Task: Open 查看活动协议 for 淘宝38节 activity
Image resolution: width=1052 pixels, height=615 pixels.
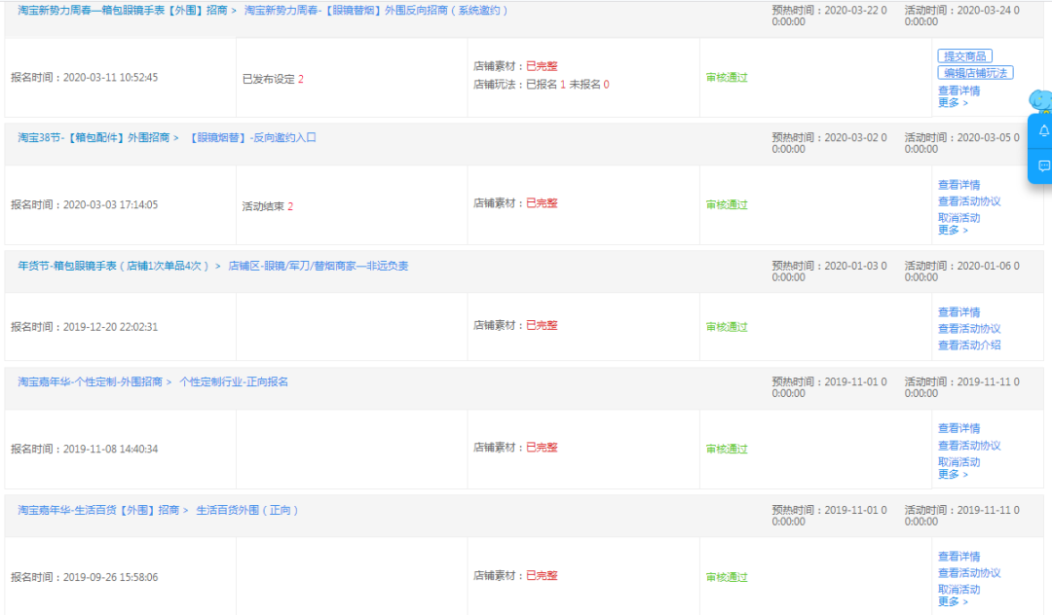Action: [x=969, y=201]
